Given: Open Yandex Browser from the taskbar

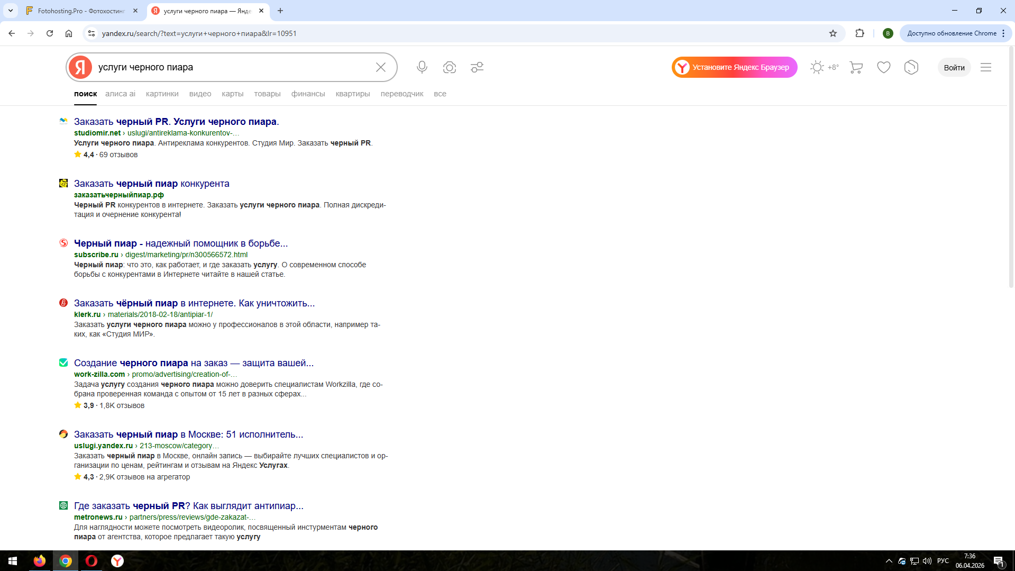Looking at the screenshot, I should 117,561.
